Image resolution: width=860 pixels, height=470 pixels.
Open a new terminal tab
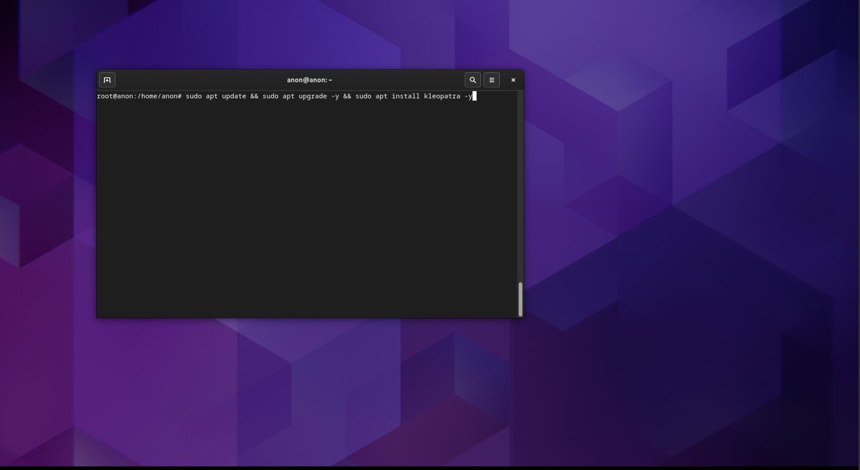coord(107,80)
